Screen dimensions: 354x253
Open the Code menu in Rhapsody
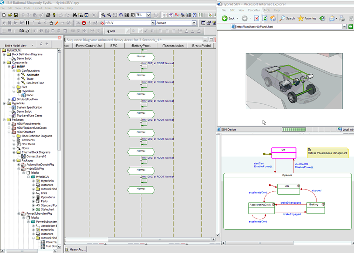coord(27,8)
